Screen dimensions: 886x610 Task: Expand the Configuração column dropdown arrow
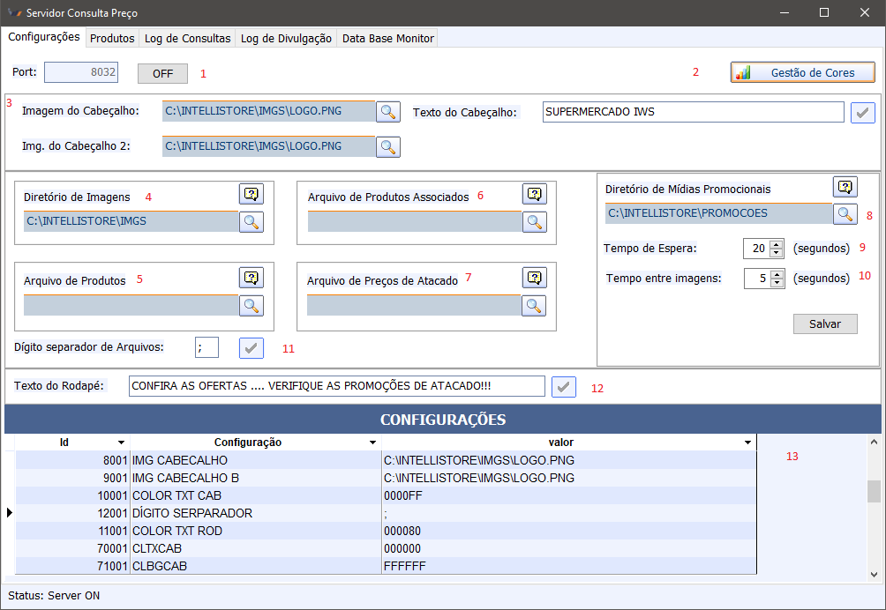click(373, 442)
